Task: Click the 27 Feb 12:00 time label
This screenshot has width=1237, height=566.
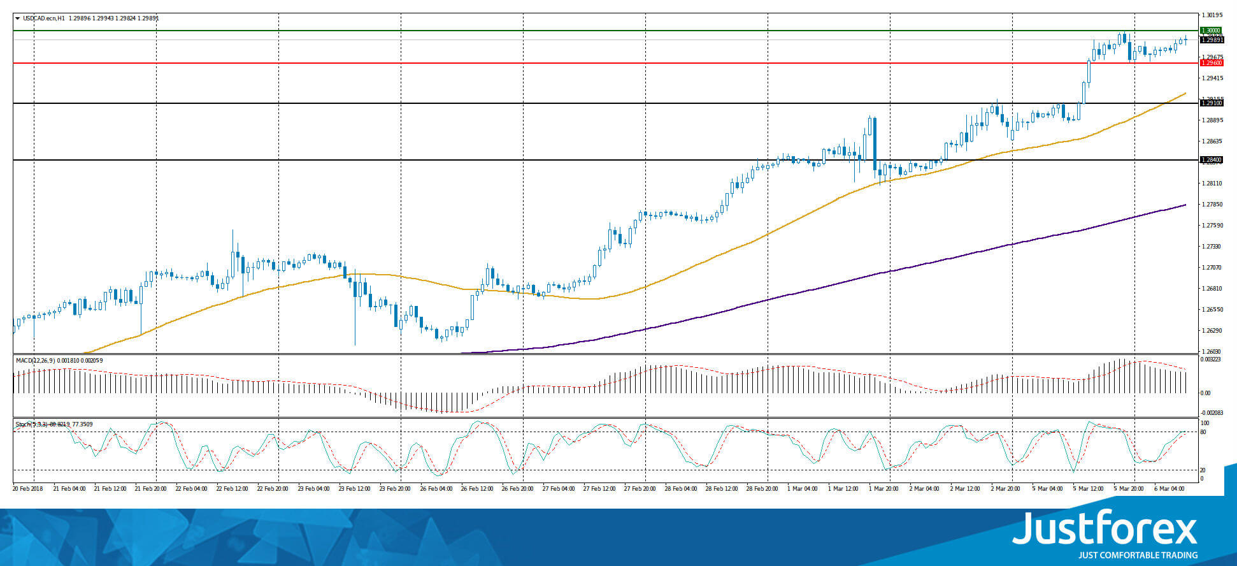Action: pos(599,489)
